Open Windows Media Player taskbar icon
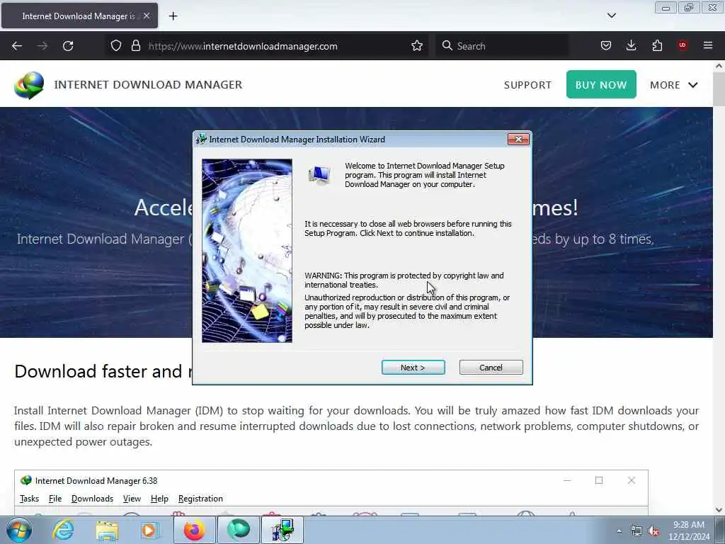725x544 pixels. click(x=150, y=530)
